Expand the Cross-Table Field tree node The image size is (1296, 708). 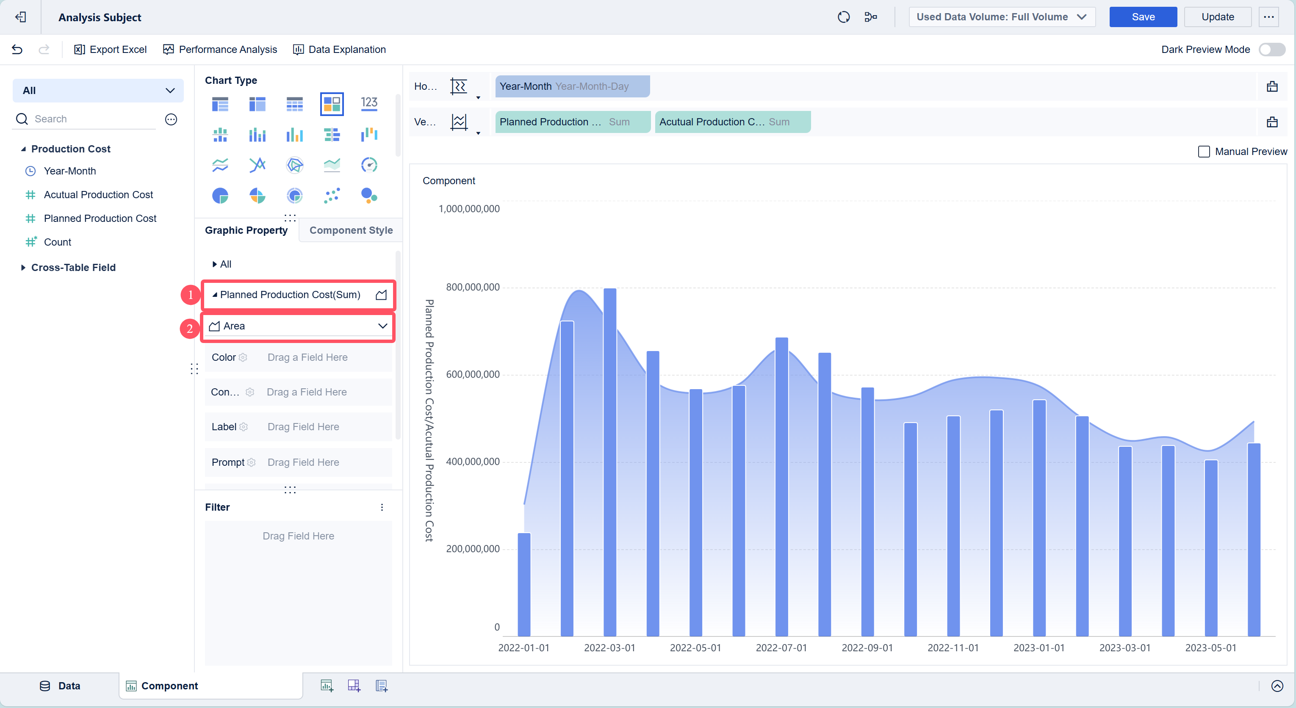pos(23,268)
